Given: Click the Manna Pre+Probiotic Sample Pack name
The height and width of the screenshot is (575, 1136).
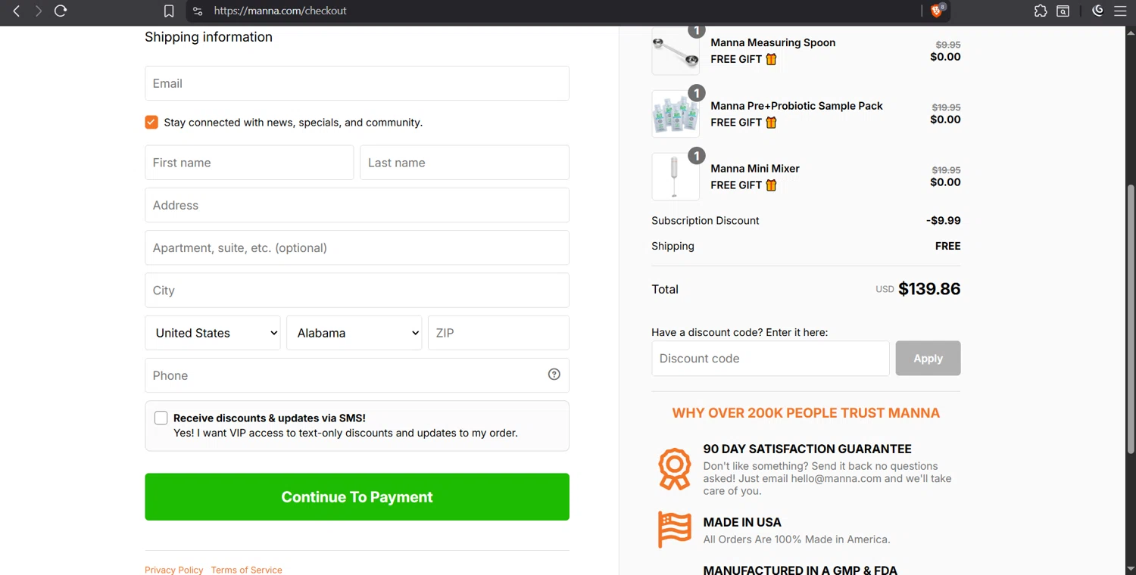Looking at the screenshot, I should click(797, 106).
